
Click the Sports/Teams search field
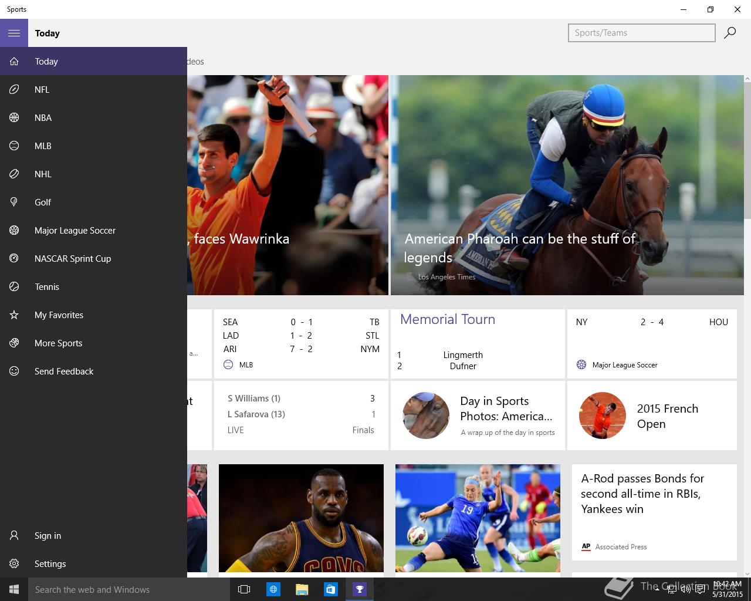pos(642,33)
